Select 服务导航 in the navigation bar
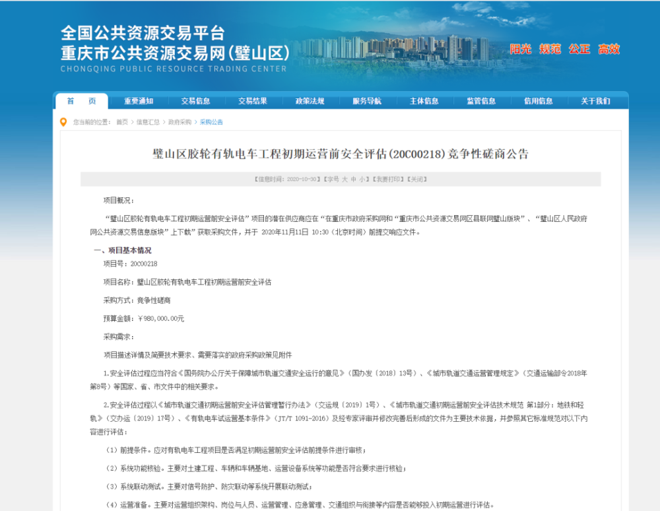 (x=367, y=101)
